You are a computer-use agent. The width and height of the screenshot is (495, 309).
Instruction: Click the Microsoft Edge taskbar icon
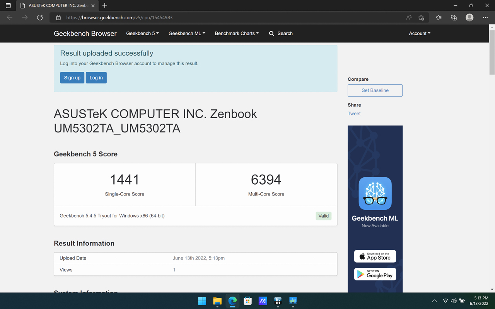[x=232, y=301]
